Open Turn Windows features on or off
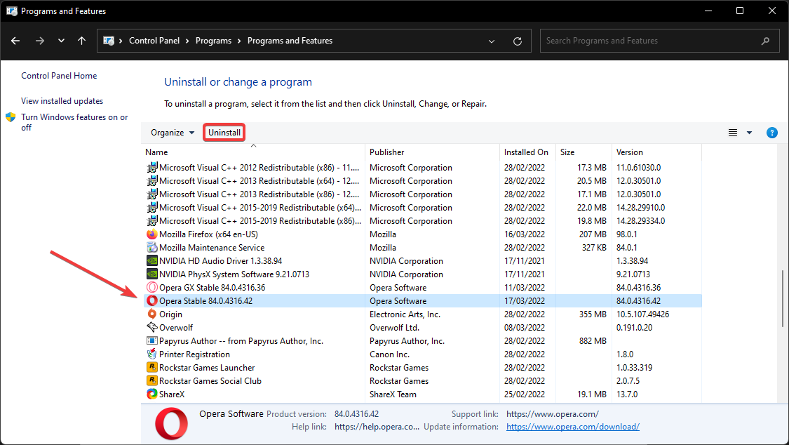 click(74, 122)
